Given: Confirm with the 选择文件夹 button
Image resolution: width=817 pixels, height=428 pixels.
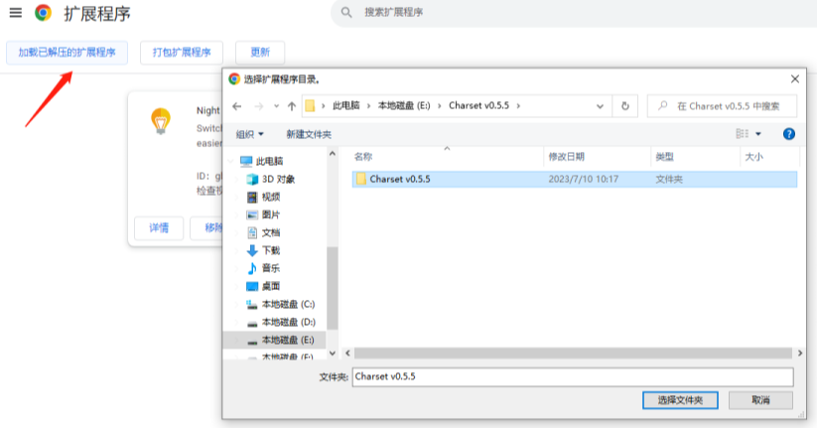Looking at the screenshot, I should pyautogui.click(x=680, y=400).
